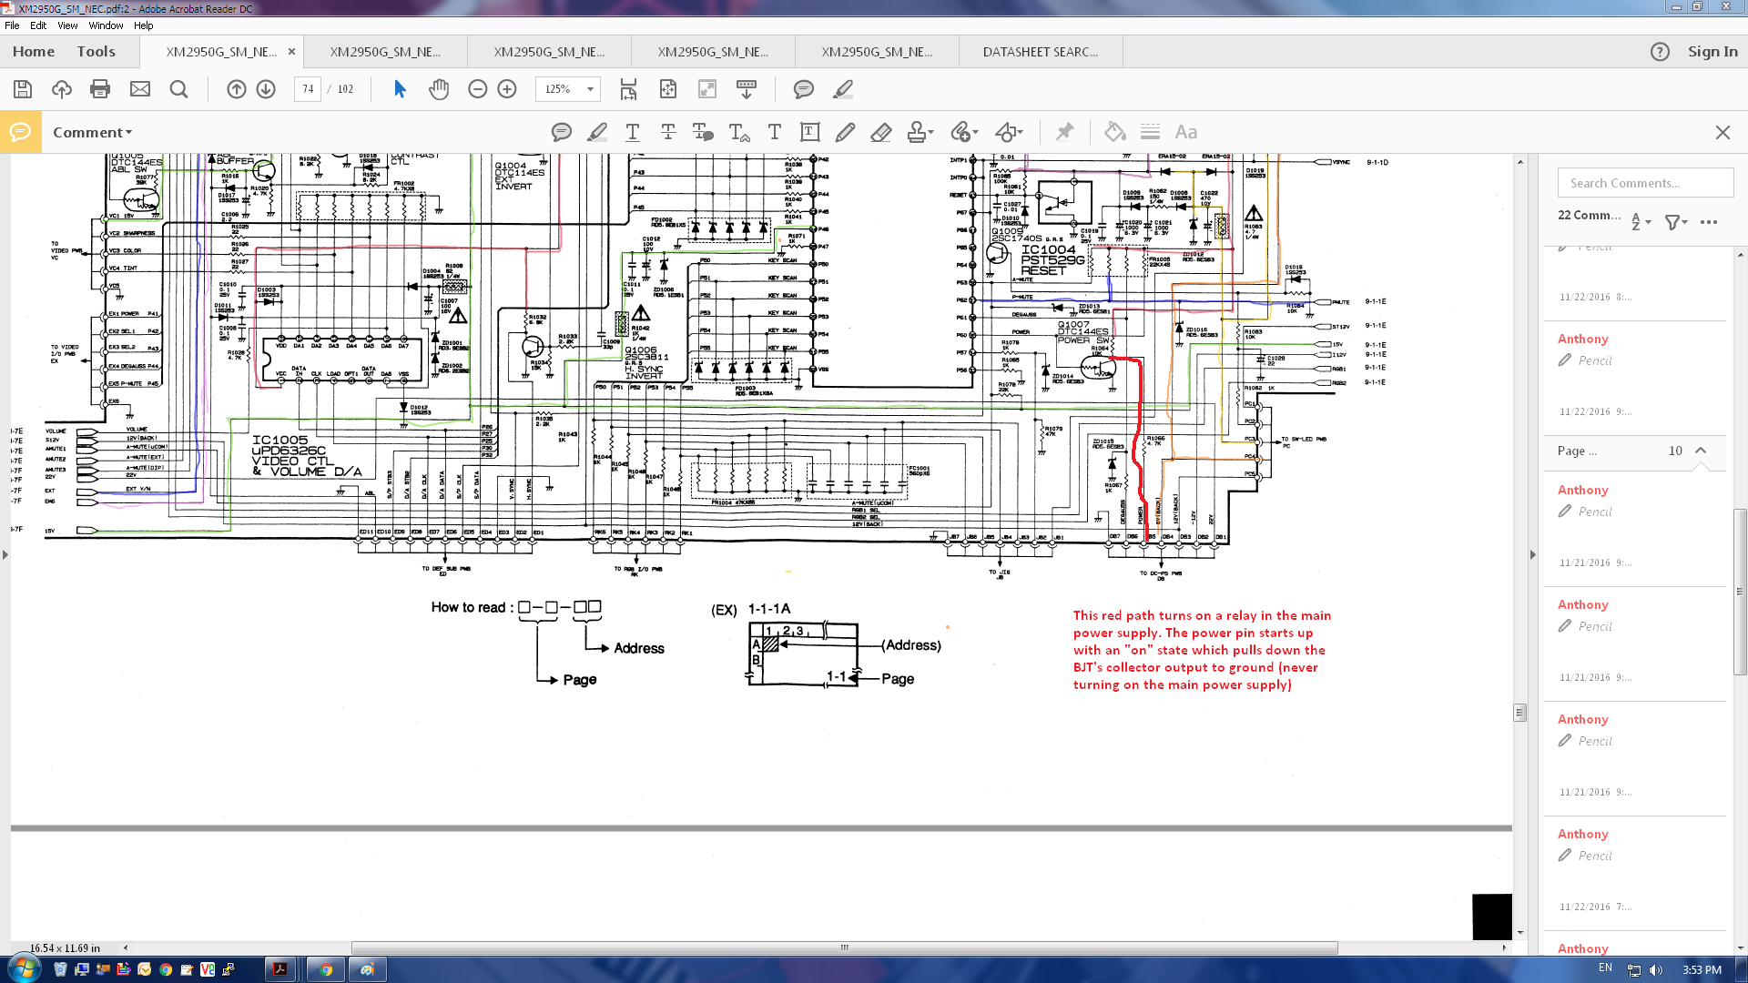Open the attach file paperclip dropdown

[x=963, y=133]
